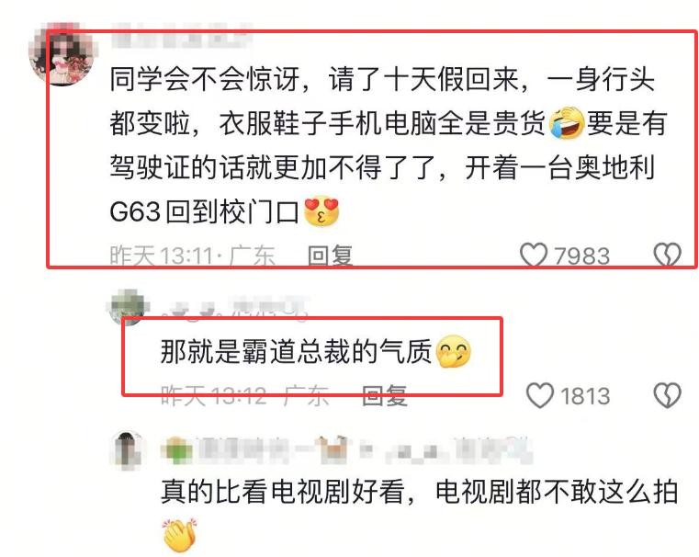This screenshot has width=699, height=557.
Task: Reply to the comment posted 昨天 13:12
Action: pos(385,395)
